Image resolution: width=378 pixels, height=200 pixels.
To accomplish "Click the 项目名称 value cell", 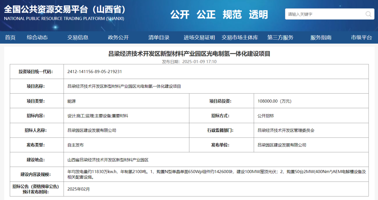I will point(216,86).
